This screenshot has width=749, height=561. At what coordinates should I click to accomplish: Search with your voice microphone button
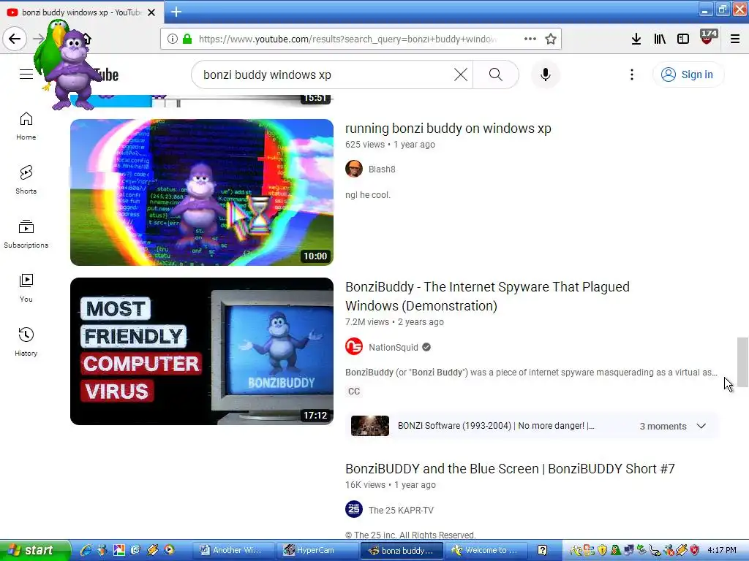click(545, 75)
